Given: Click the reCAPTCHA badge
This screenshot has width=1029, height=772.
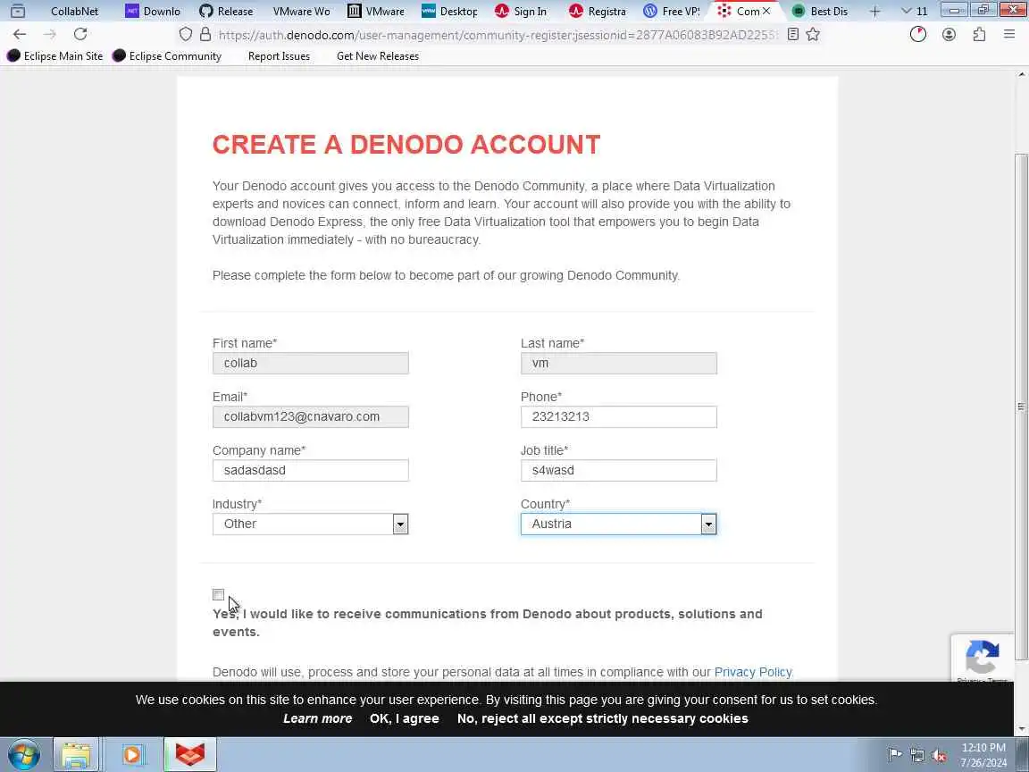Looking at the screenshot, I should pyautogui.click(x=983, y=658).
